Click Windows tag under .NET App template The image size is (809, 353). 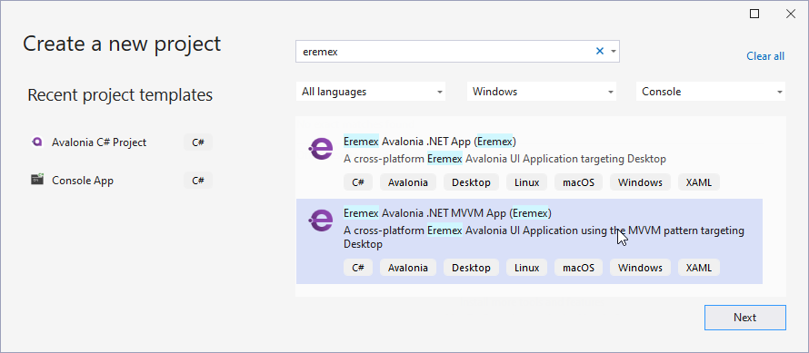point(640,182)
